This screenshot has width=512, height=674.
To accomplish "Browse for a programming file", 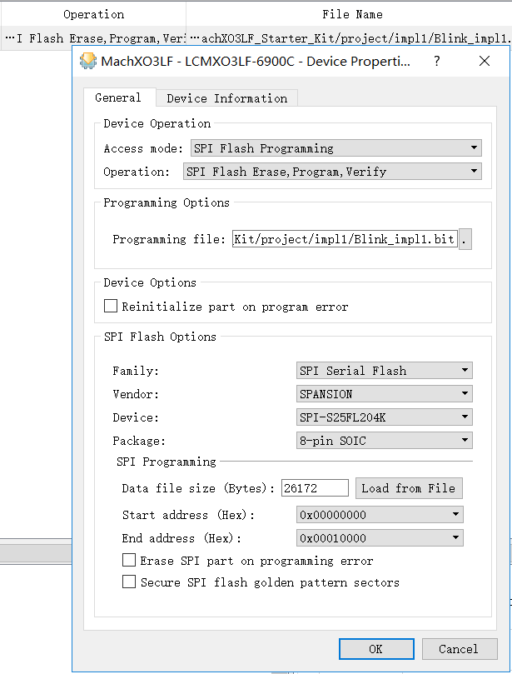I will coord(464,239).
